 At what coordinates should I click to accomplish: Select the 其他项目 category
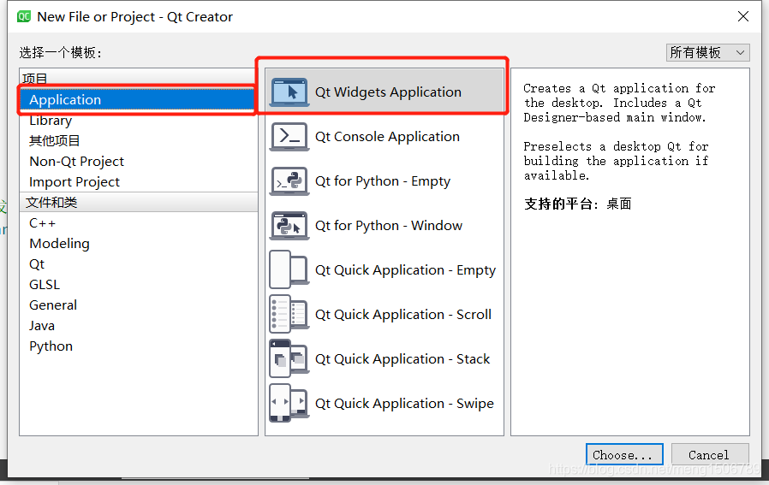[139, 141]
